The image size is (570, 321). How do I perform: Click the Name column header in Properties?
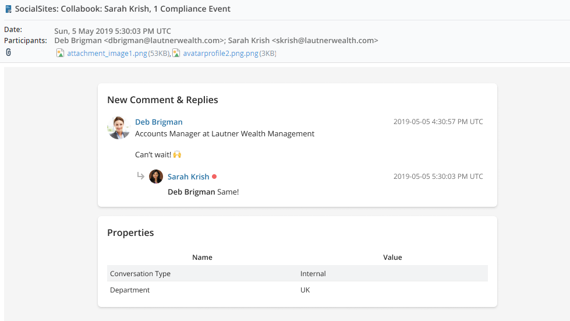(x=202, y=257)
